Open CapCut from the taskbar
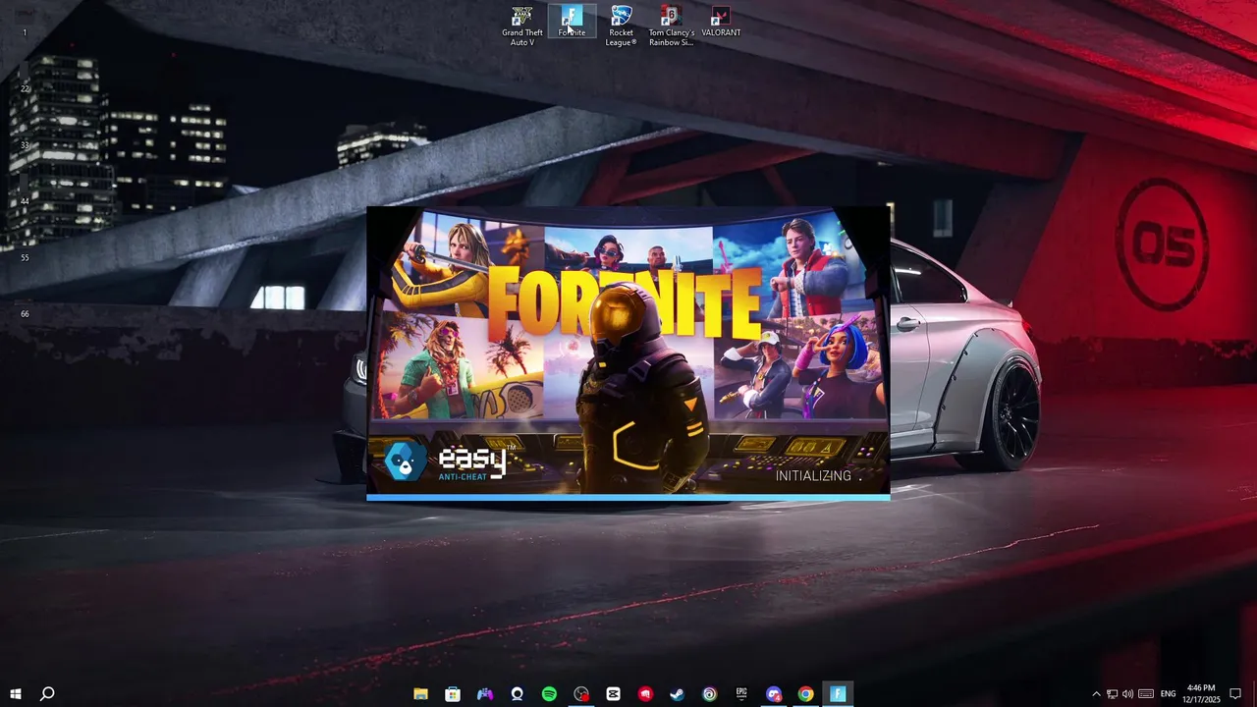The height and width of the screenshot is (707, 1257). pyautogui.click(x=614, y=694)
